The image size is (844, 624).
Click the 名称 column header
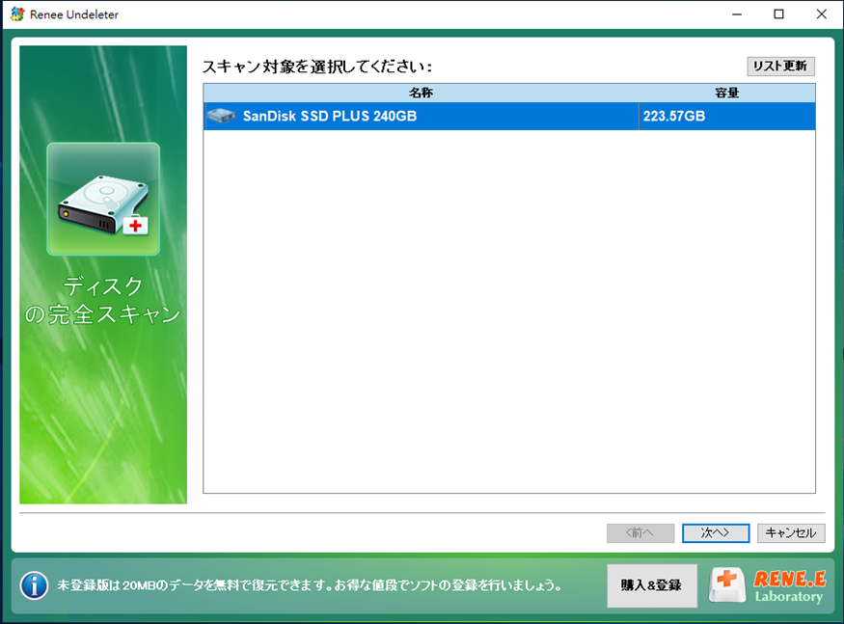click(x=421, y=94)
